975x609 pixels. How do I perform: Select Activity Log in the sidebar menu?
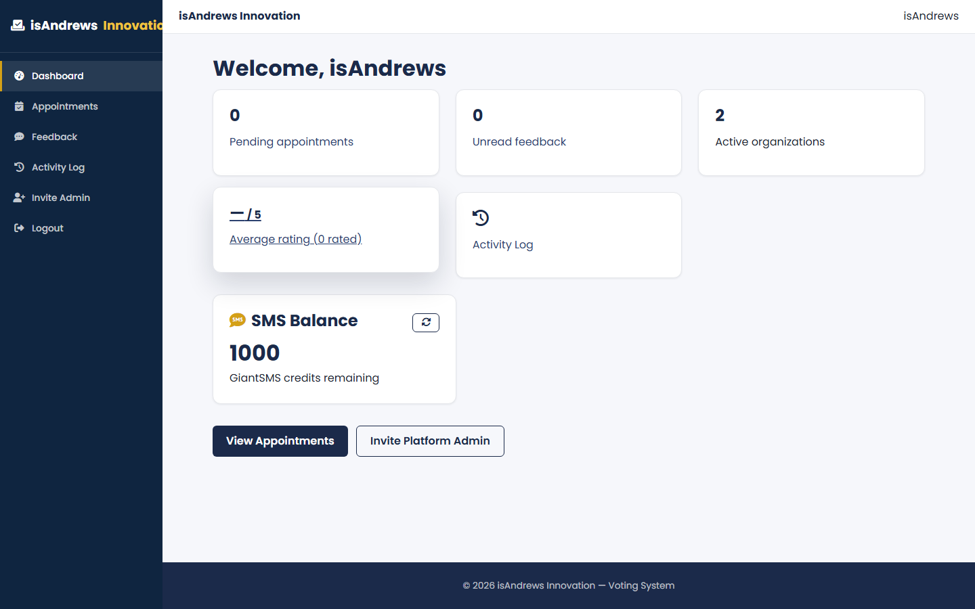click(81, 167)
